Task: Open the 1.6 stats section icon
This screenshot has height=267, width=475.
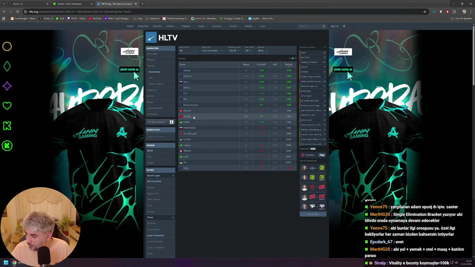Action: (171, 122)
